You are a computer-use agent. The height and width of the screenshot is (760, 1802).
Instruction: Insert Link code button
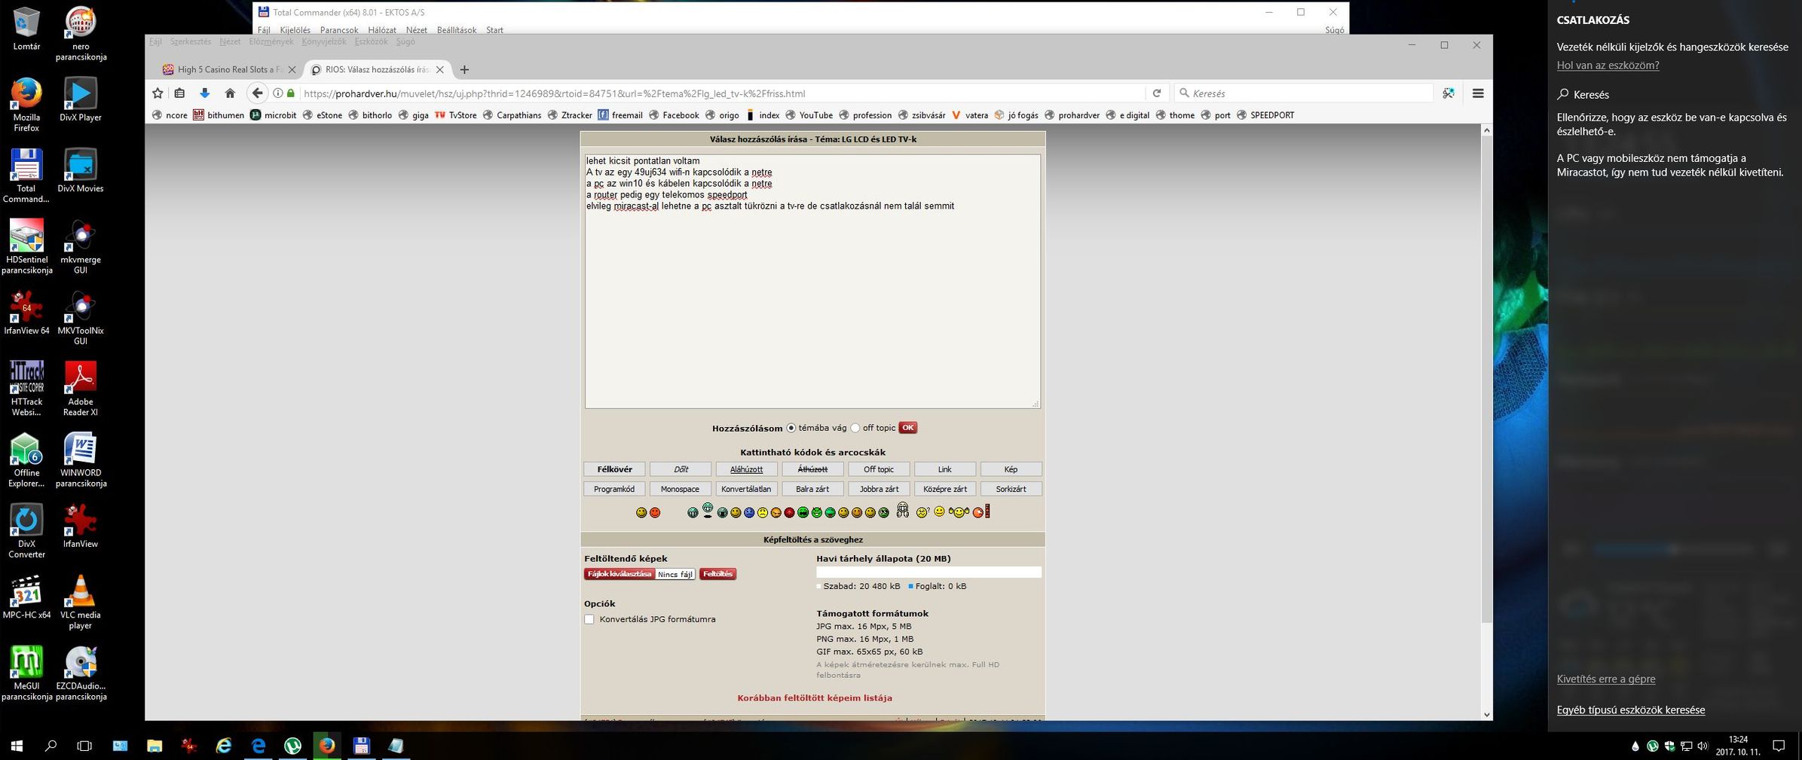(944, 469)
